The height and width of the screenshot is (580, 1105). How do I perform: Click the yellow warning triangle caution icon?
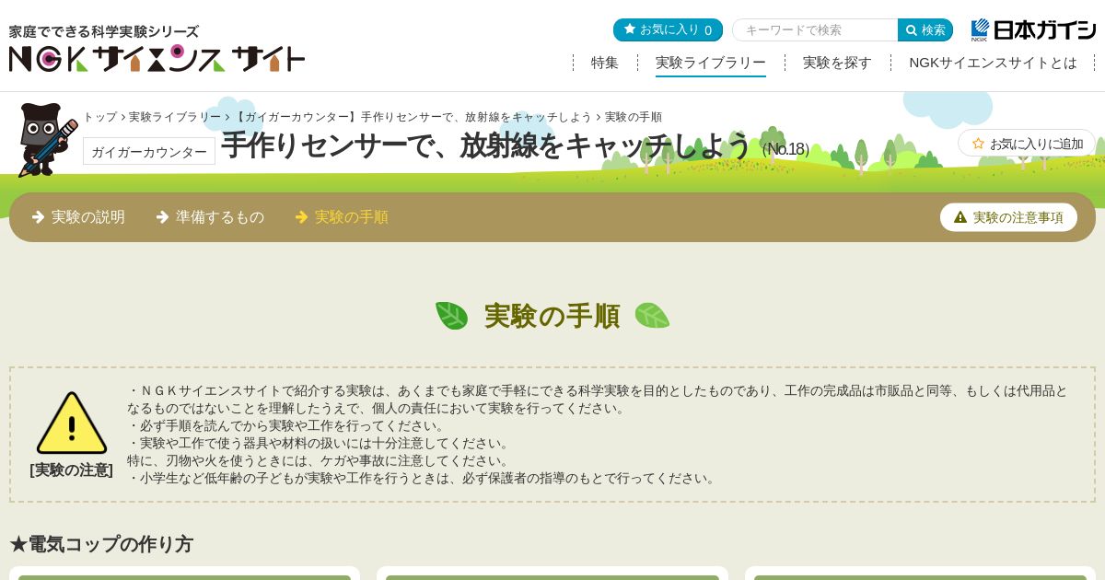pyautogui.click(x=72, y=423)
